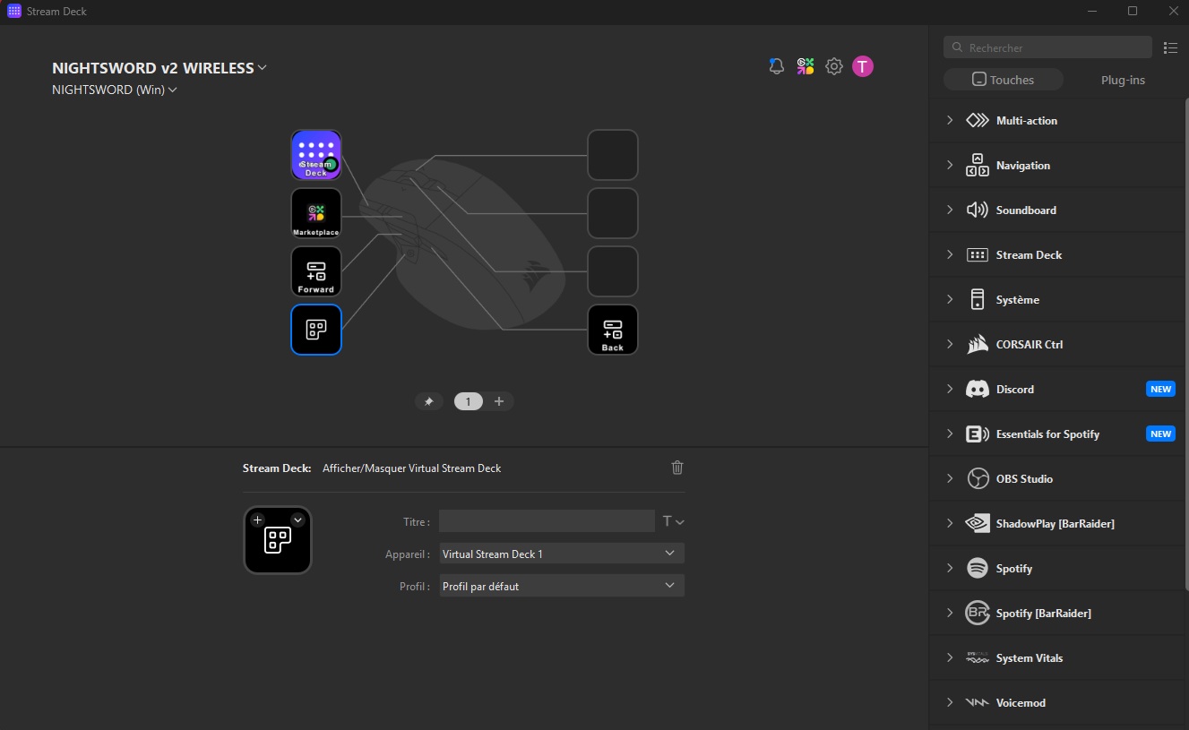Click the plus badge on the key preview
Viewport: 1189px width, 730px height.
click(257, 520)
